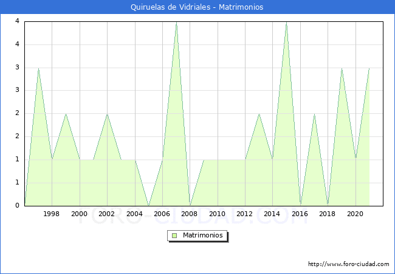Image resolution: width=395 pixels, height=274 pixels.
Task: Click the 2020 x-axis label
Action: coord(355,214)
